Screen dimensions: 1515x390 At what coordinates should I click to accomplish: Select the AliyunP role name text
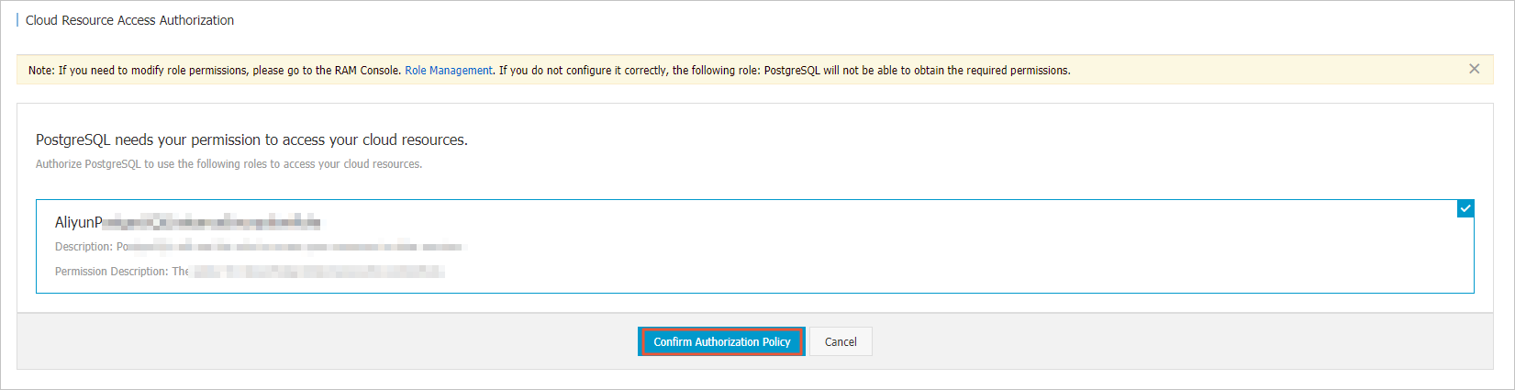point(79,222)
